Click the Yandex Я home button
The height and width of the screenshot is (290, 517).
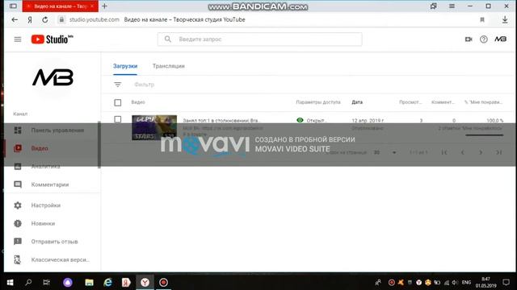click(30, 19)
